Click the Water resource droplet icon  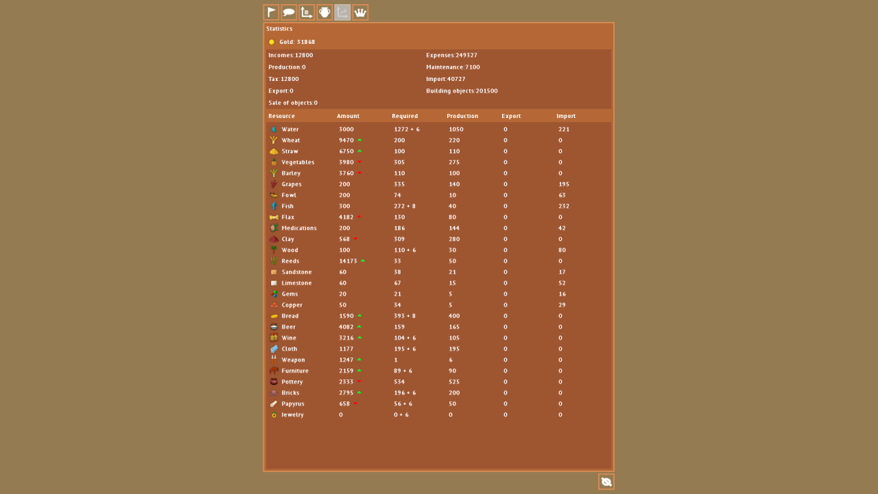click(274, 129)
